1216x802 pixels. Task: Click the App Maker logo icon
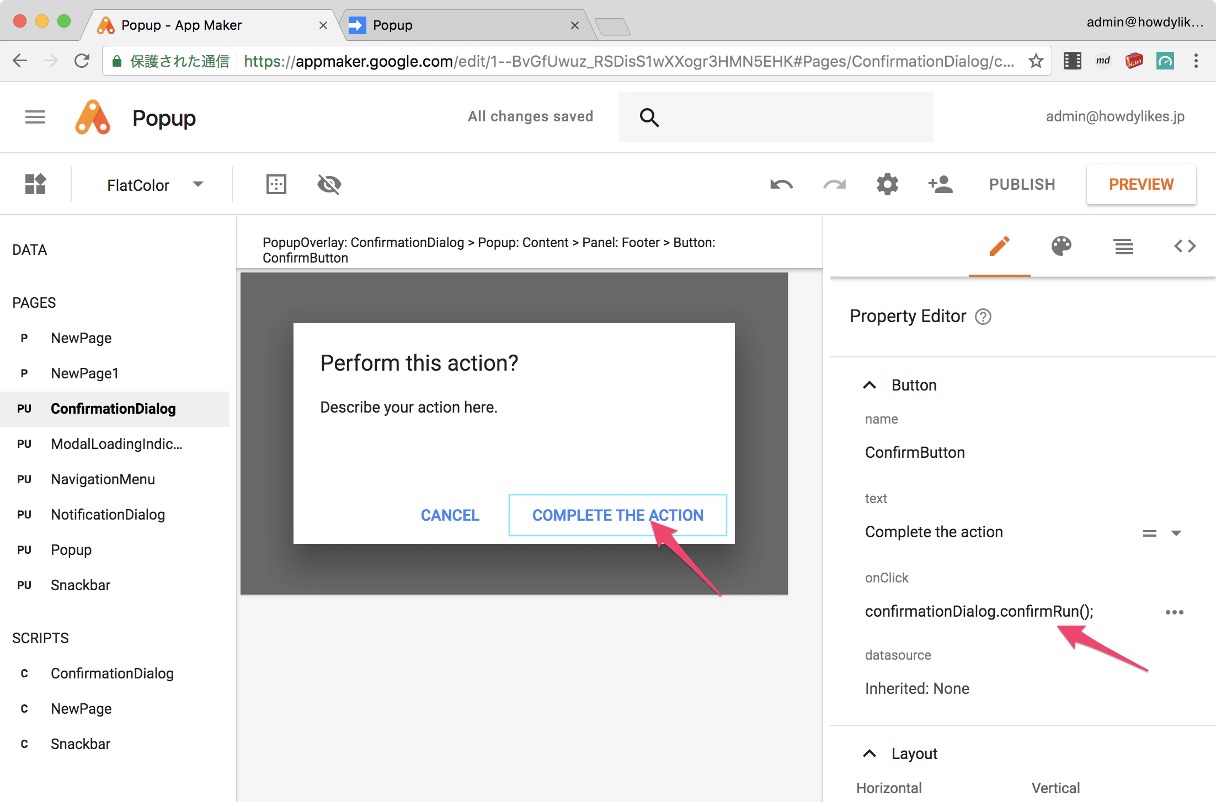coord(93,117)
